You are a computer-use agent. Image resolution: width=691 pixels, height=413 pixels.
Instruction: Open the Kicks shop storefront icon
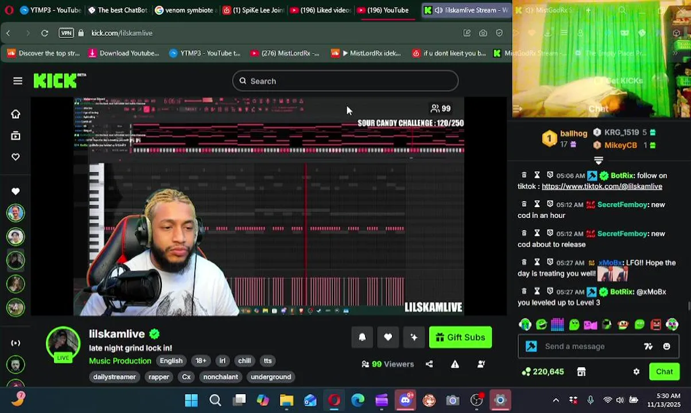point(581,372)
